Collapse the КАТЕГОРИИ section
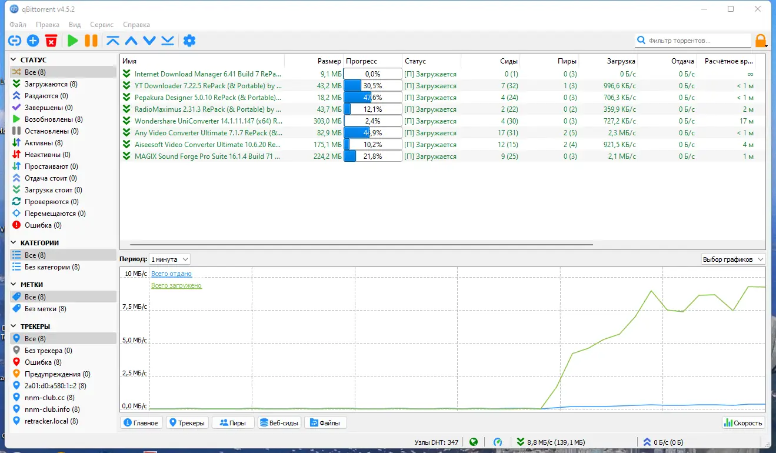Image resolution: width=776 pixels, height=453 pixels. (x=14, y=243)
